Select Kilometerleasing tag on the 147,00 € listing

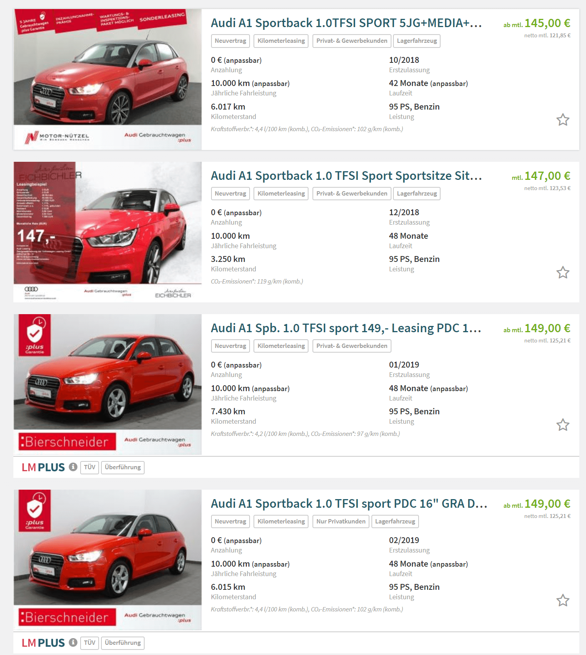281,194
